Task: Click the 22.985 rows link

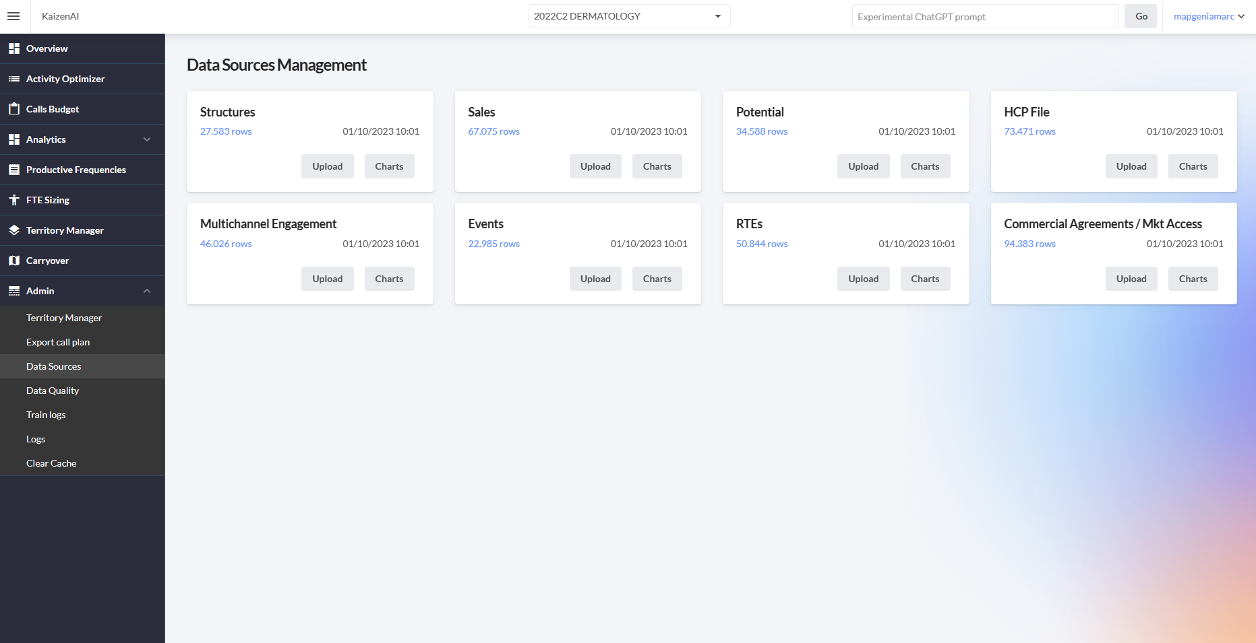Action: click(x=494, y=244)
